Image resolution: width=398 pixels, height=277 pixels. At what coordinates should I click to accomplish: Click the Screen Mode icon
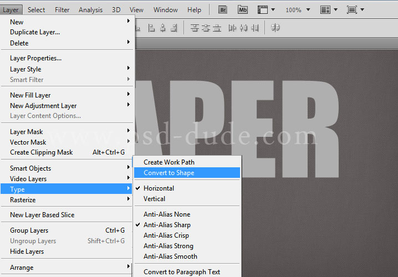point(352,10)
